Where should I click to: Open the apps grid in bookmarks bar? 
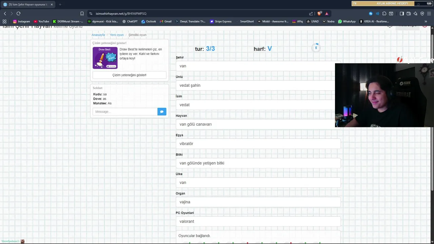pyautogui.click(x=4, y=21)
